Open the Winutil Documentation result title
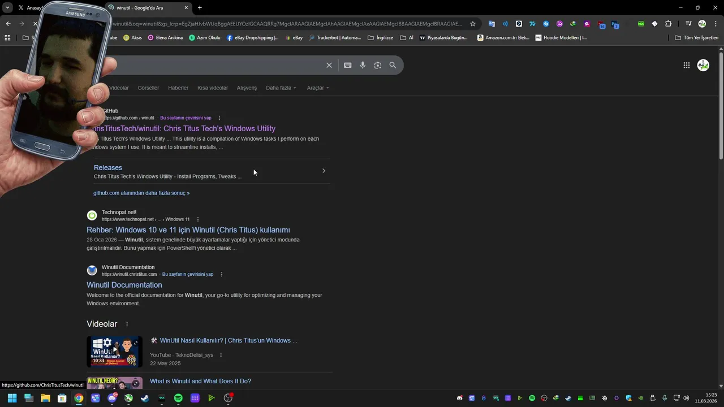The image size is (724, 407). (124, 285)
